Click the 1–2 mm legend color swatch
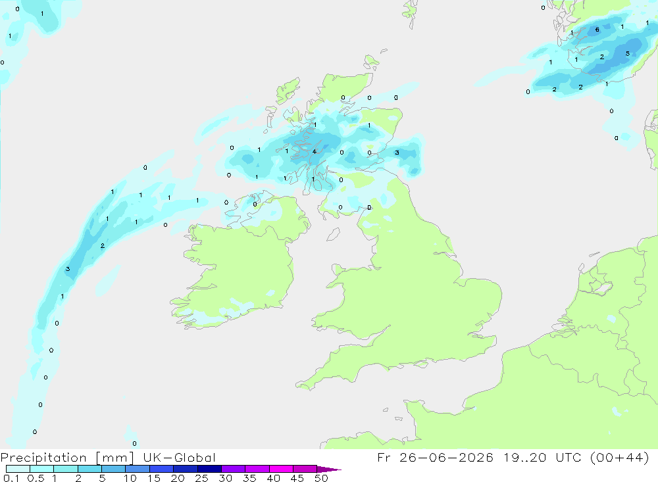 point(66,469)
